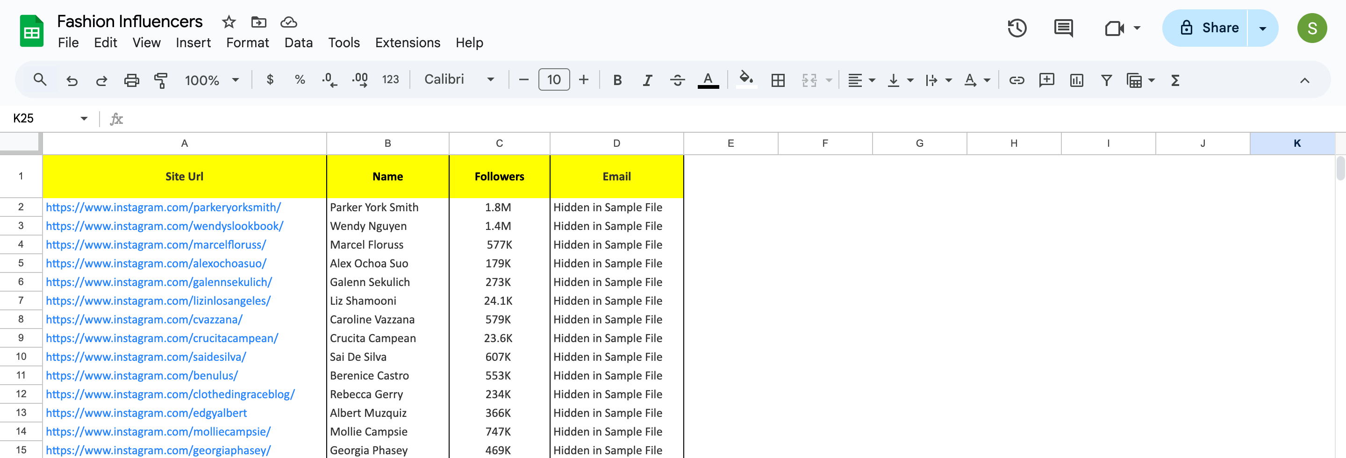Screen dimensions: 1346x458
Task: Open the 123 more formats menu
Action: click(390, 79)
